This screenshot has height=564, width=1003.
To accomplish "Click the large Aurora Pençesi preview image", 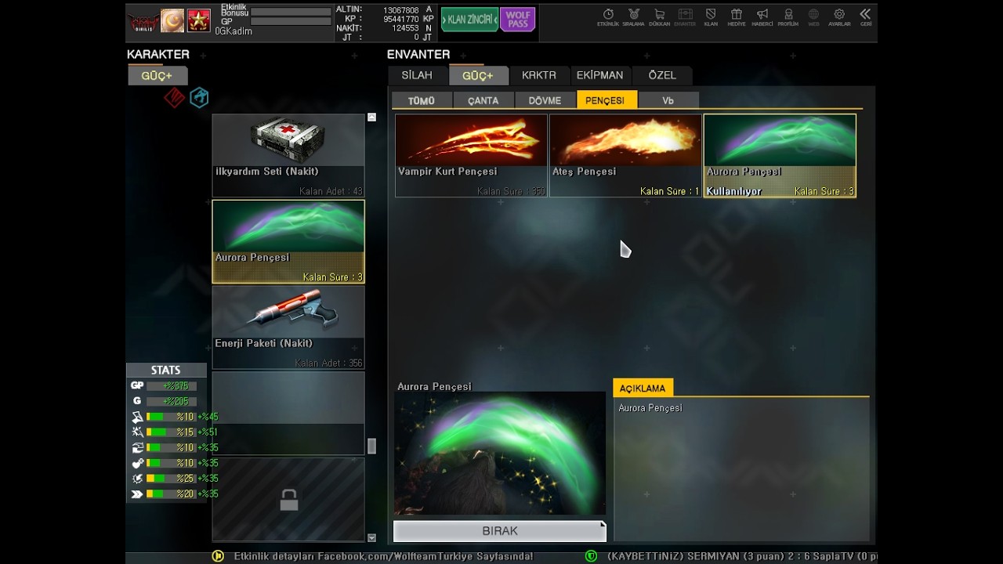I will tap(500, 454).
